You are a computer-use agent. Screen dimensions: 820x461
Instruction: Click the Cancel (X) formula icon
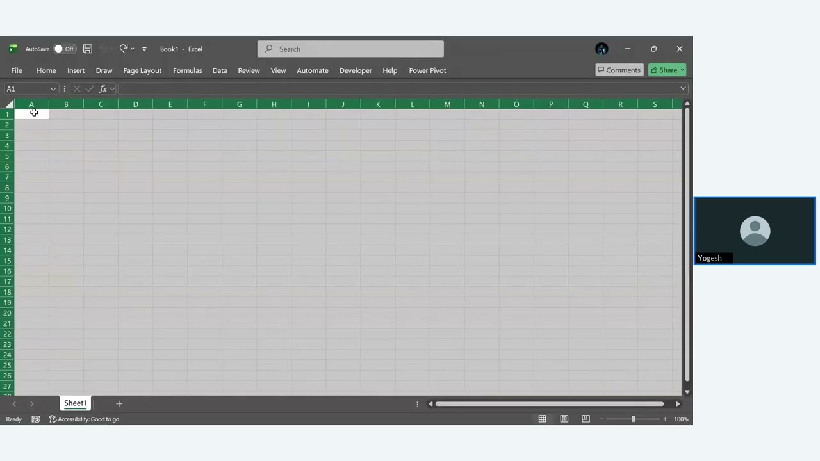[x=77, y=89]
